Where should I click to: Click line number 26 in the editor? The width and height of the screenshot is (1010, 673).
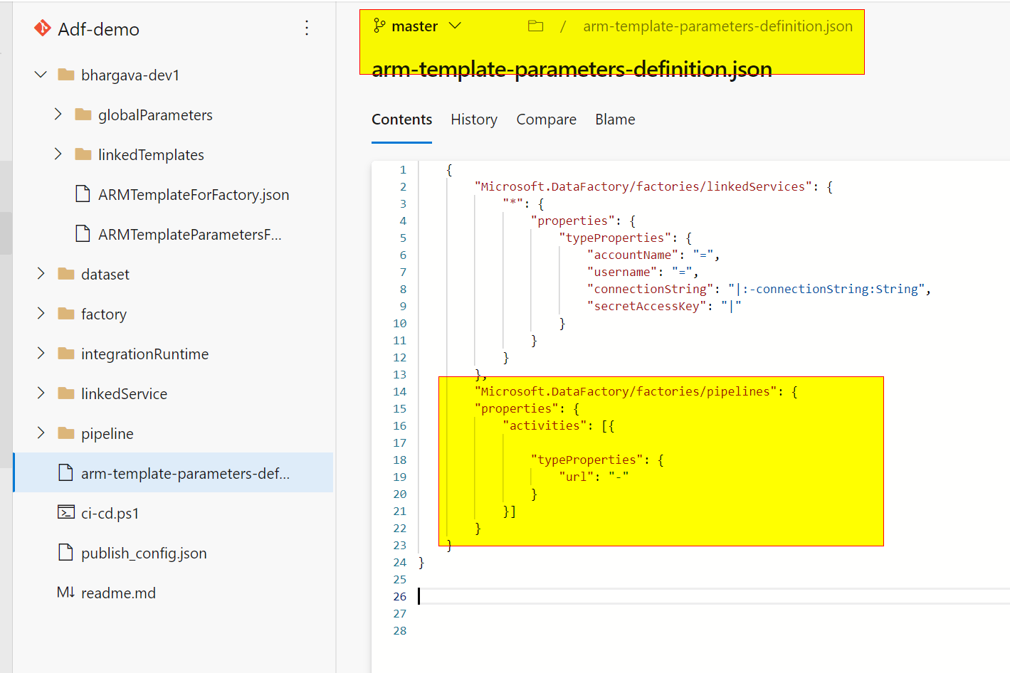click(x=400, y=596)
